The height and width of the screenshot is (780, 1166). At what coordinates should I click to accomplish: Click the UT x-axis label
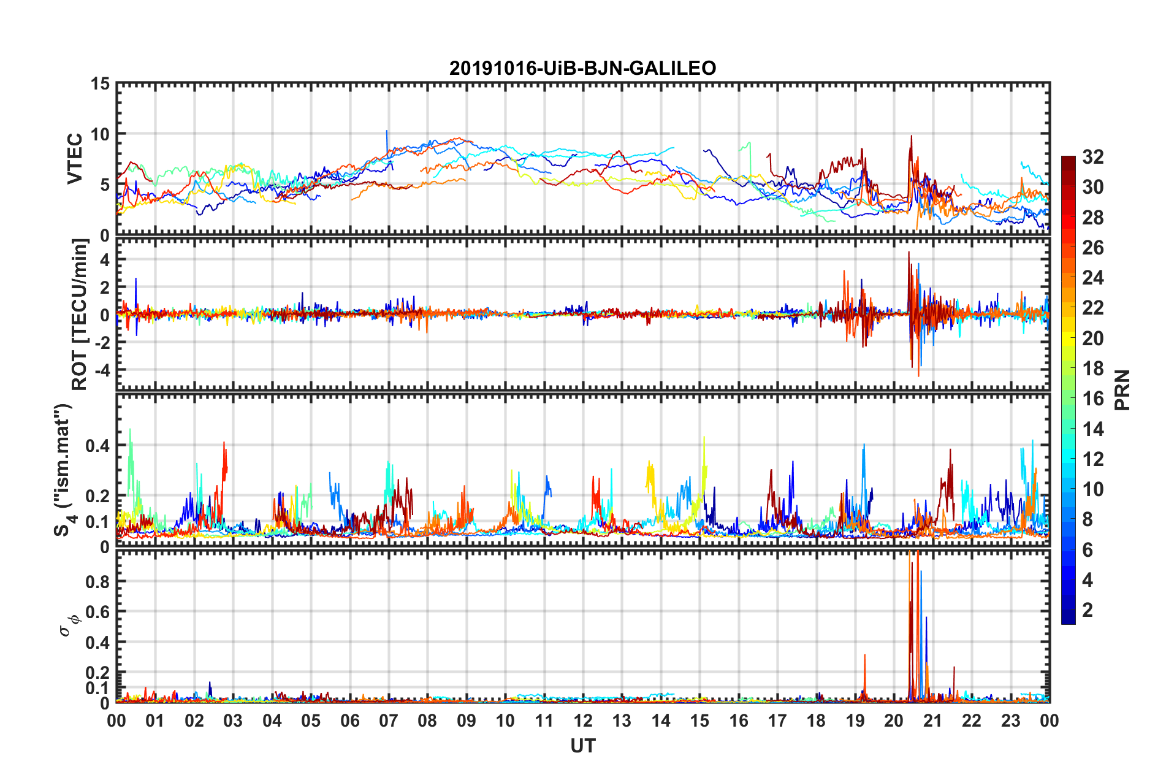pos(583,746)
